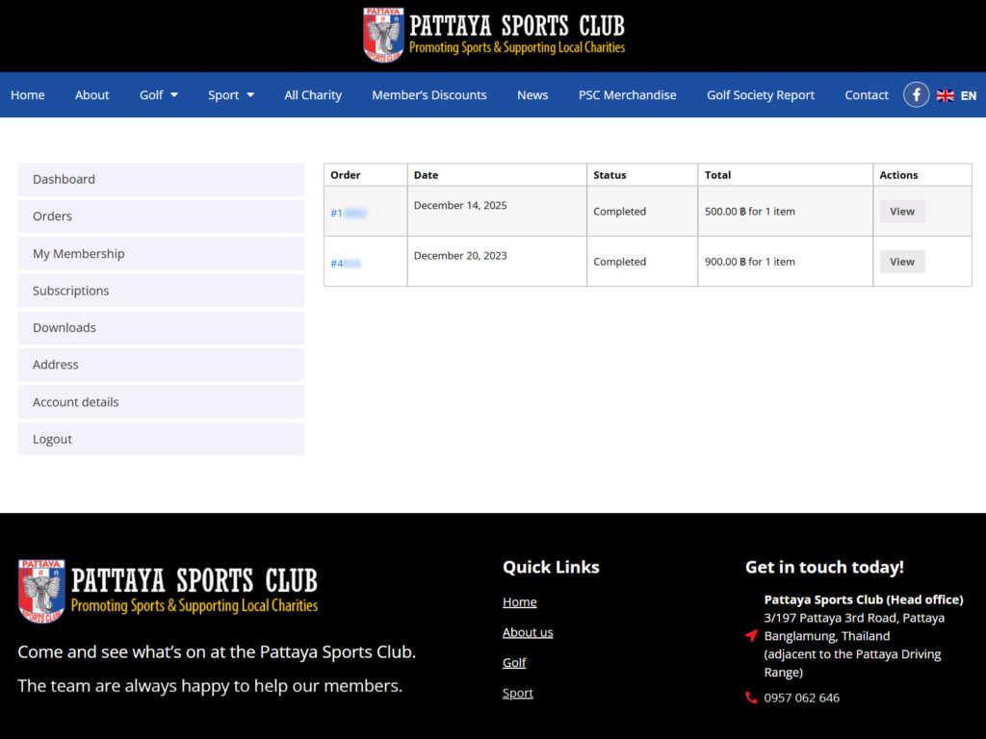
Task: Click the phone number 0957 062 646
Action: click(x=802, y=698)
